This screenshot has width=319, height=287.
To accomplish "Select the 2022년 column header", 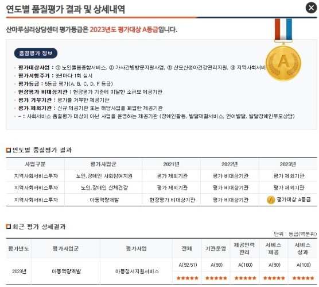I will click(229, 164).
